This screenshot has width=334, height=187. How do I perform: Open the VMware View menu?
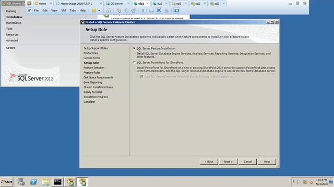click(54, 10)
